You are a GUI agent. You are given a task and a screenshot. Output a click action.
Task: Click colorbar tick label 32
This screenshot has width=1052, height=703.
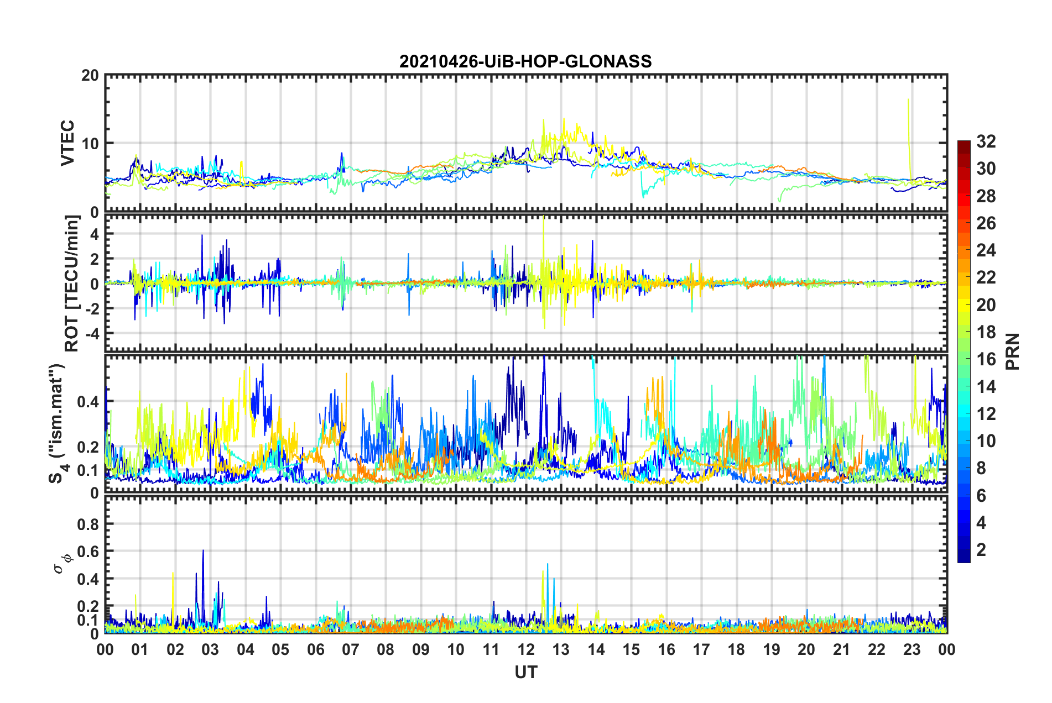pyautogui.click(x=986, y=141)
